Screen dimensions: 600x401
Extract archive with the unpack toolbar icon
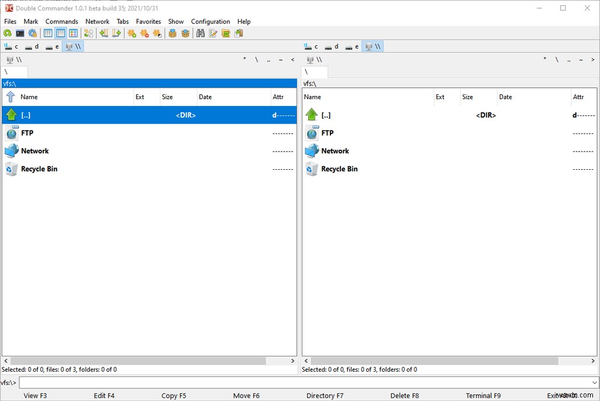point(186,33)
